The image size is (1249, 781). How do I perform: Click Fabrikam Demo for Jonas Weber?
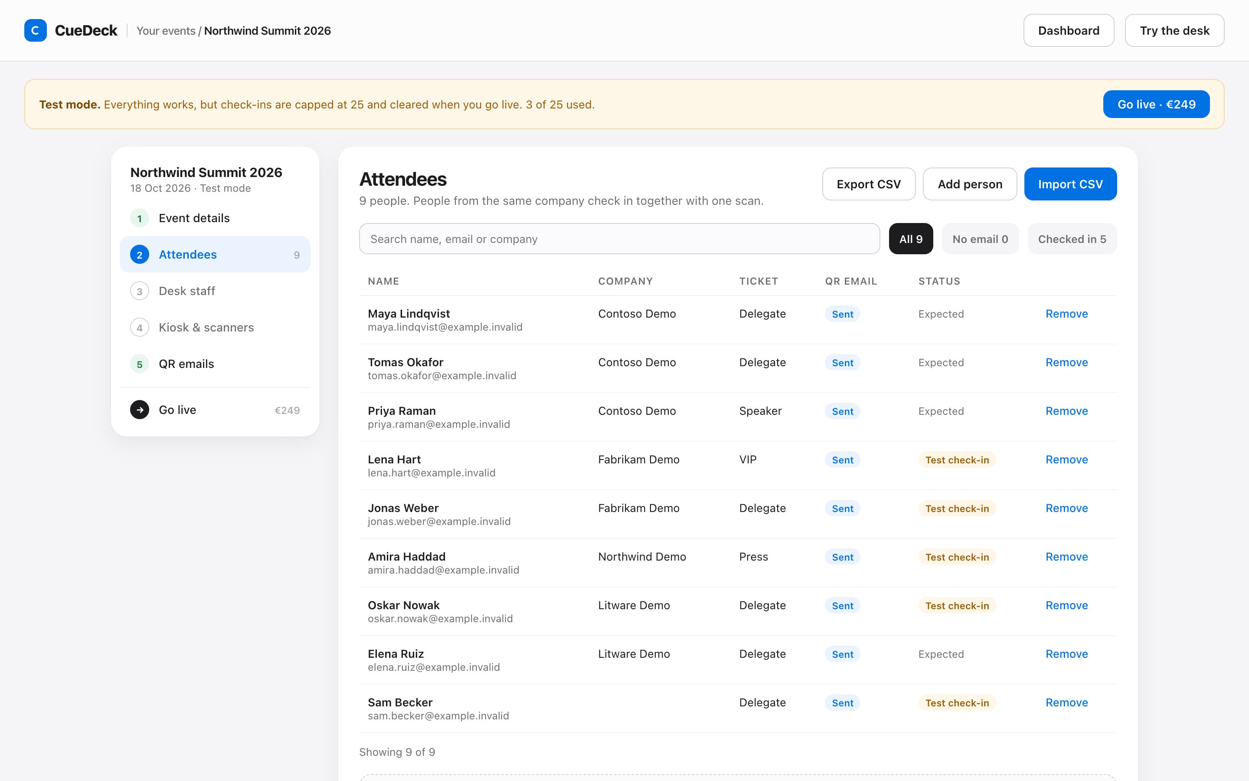click(638, 508)
